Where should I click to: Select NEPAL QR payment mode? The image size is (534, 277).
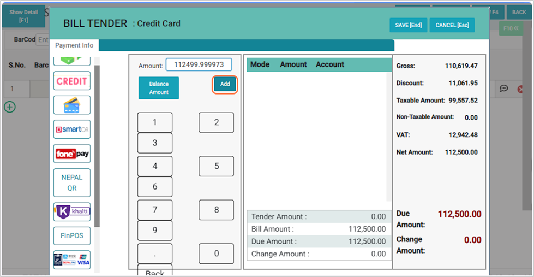(x=72, y=182)
